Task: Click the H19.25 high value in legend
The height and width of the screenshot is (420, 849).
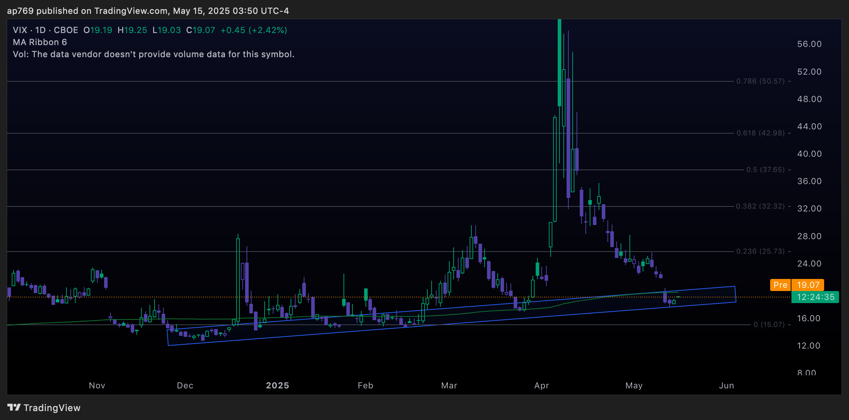Action: [132, 30]
